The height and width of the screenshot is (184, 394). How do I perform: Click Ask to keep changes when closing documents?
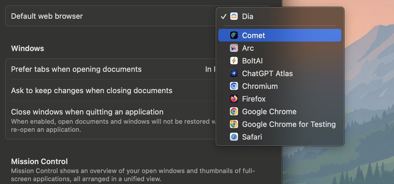click(92, 90)
